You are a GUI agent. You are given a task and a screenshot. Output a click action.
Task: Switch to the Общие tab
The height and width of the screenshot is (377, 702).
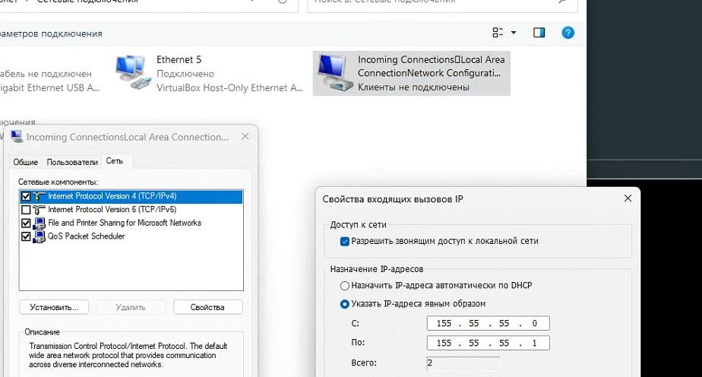[x=26, y=162]
